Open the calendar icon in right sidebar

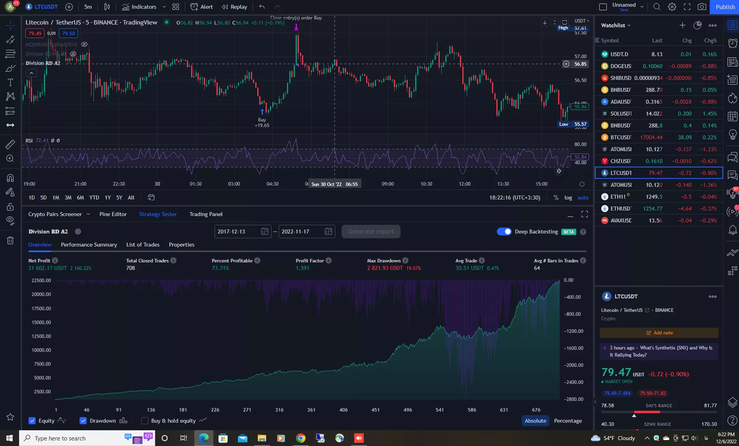(733, 116)
